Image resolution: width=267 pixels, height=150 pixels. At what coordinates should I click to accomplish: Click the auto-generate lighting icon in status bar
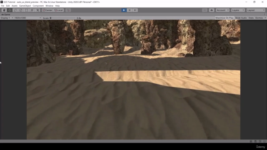[260, 141]
